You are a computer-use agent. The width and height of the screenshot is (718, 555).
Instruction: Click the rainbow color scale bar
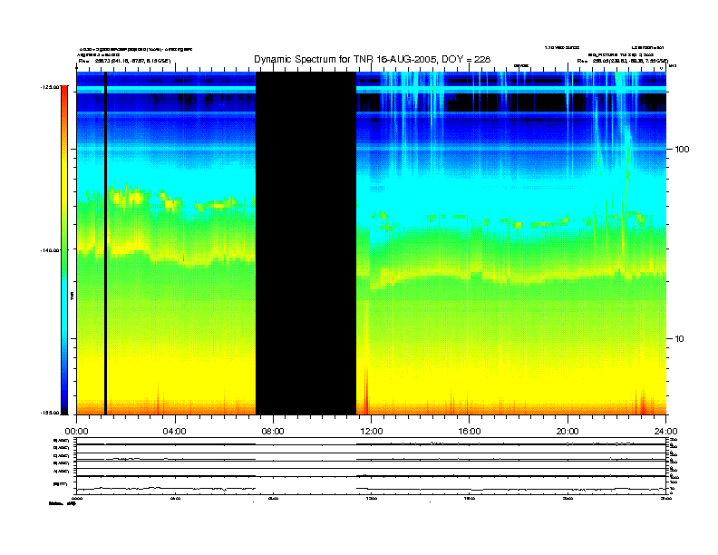click(64, 249)
